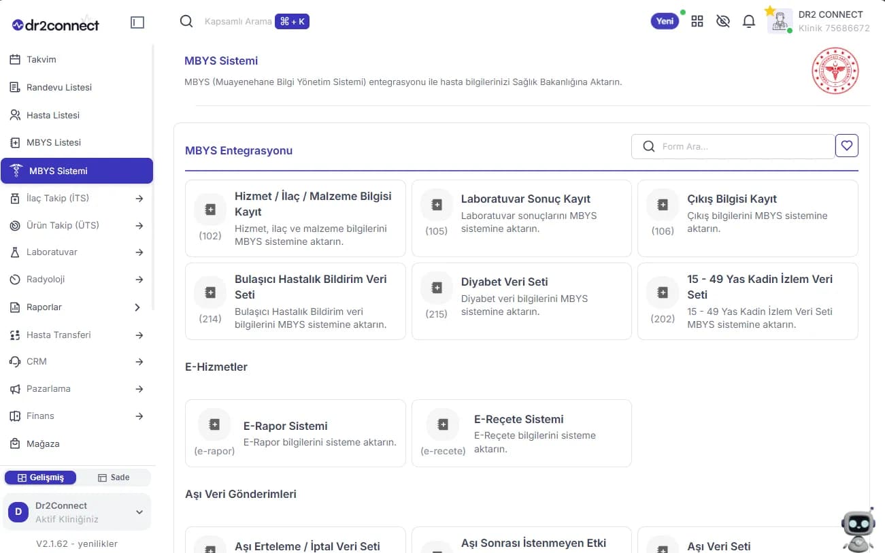Viewport: 885px width, 553px height.
Task: Select the CRM sidebar item
Action: point(76,361)
